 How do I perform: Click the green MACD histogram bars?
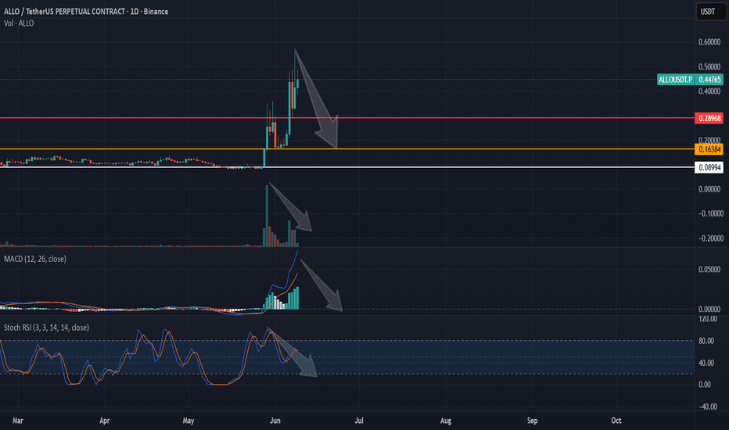point(293,299)
